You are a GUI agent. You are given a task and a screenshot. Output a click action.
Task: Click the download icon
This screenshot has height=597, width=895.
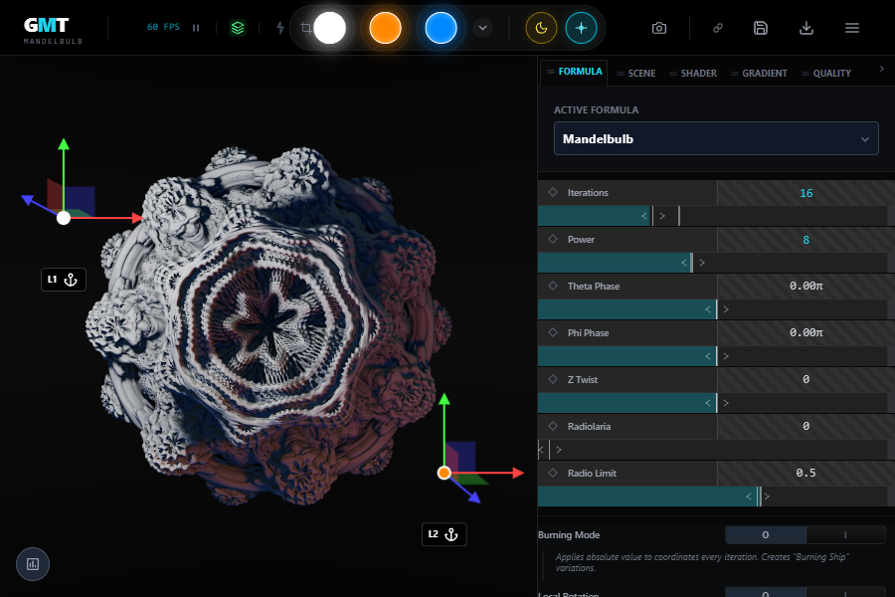click(x=805, y=28)
